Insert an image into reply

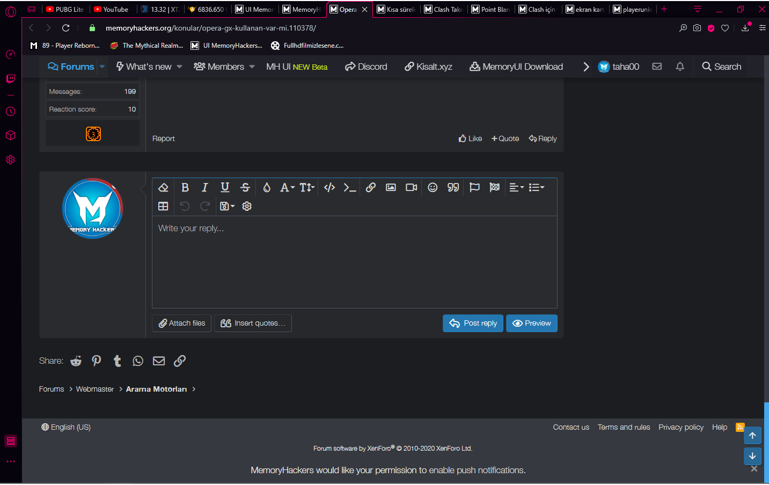click(391, 188)
